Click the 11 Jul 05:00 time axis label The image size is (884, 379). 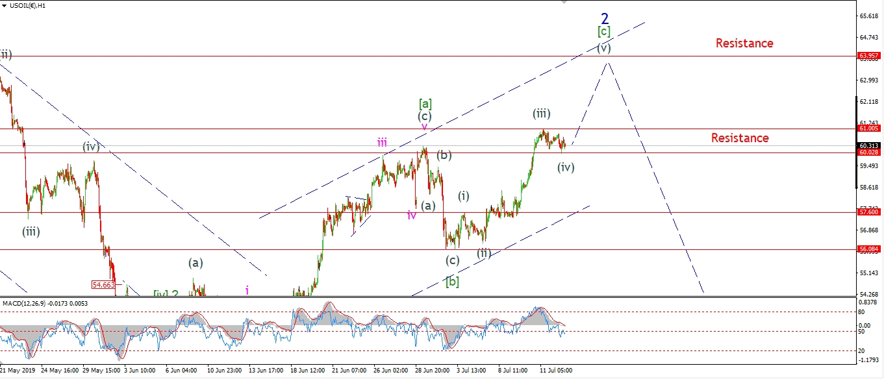coord(556,371)
